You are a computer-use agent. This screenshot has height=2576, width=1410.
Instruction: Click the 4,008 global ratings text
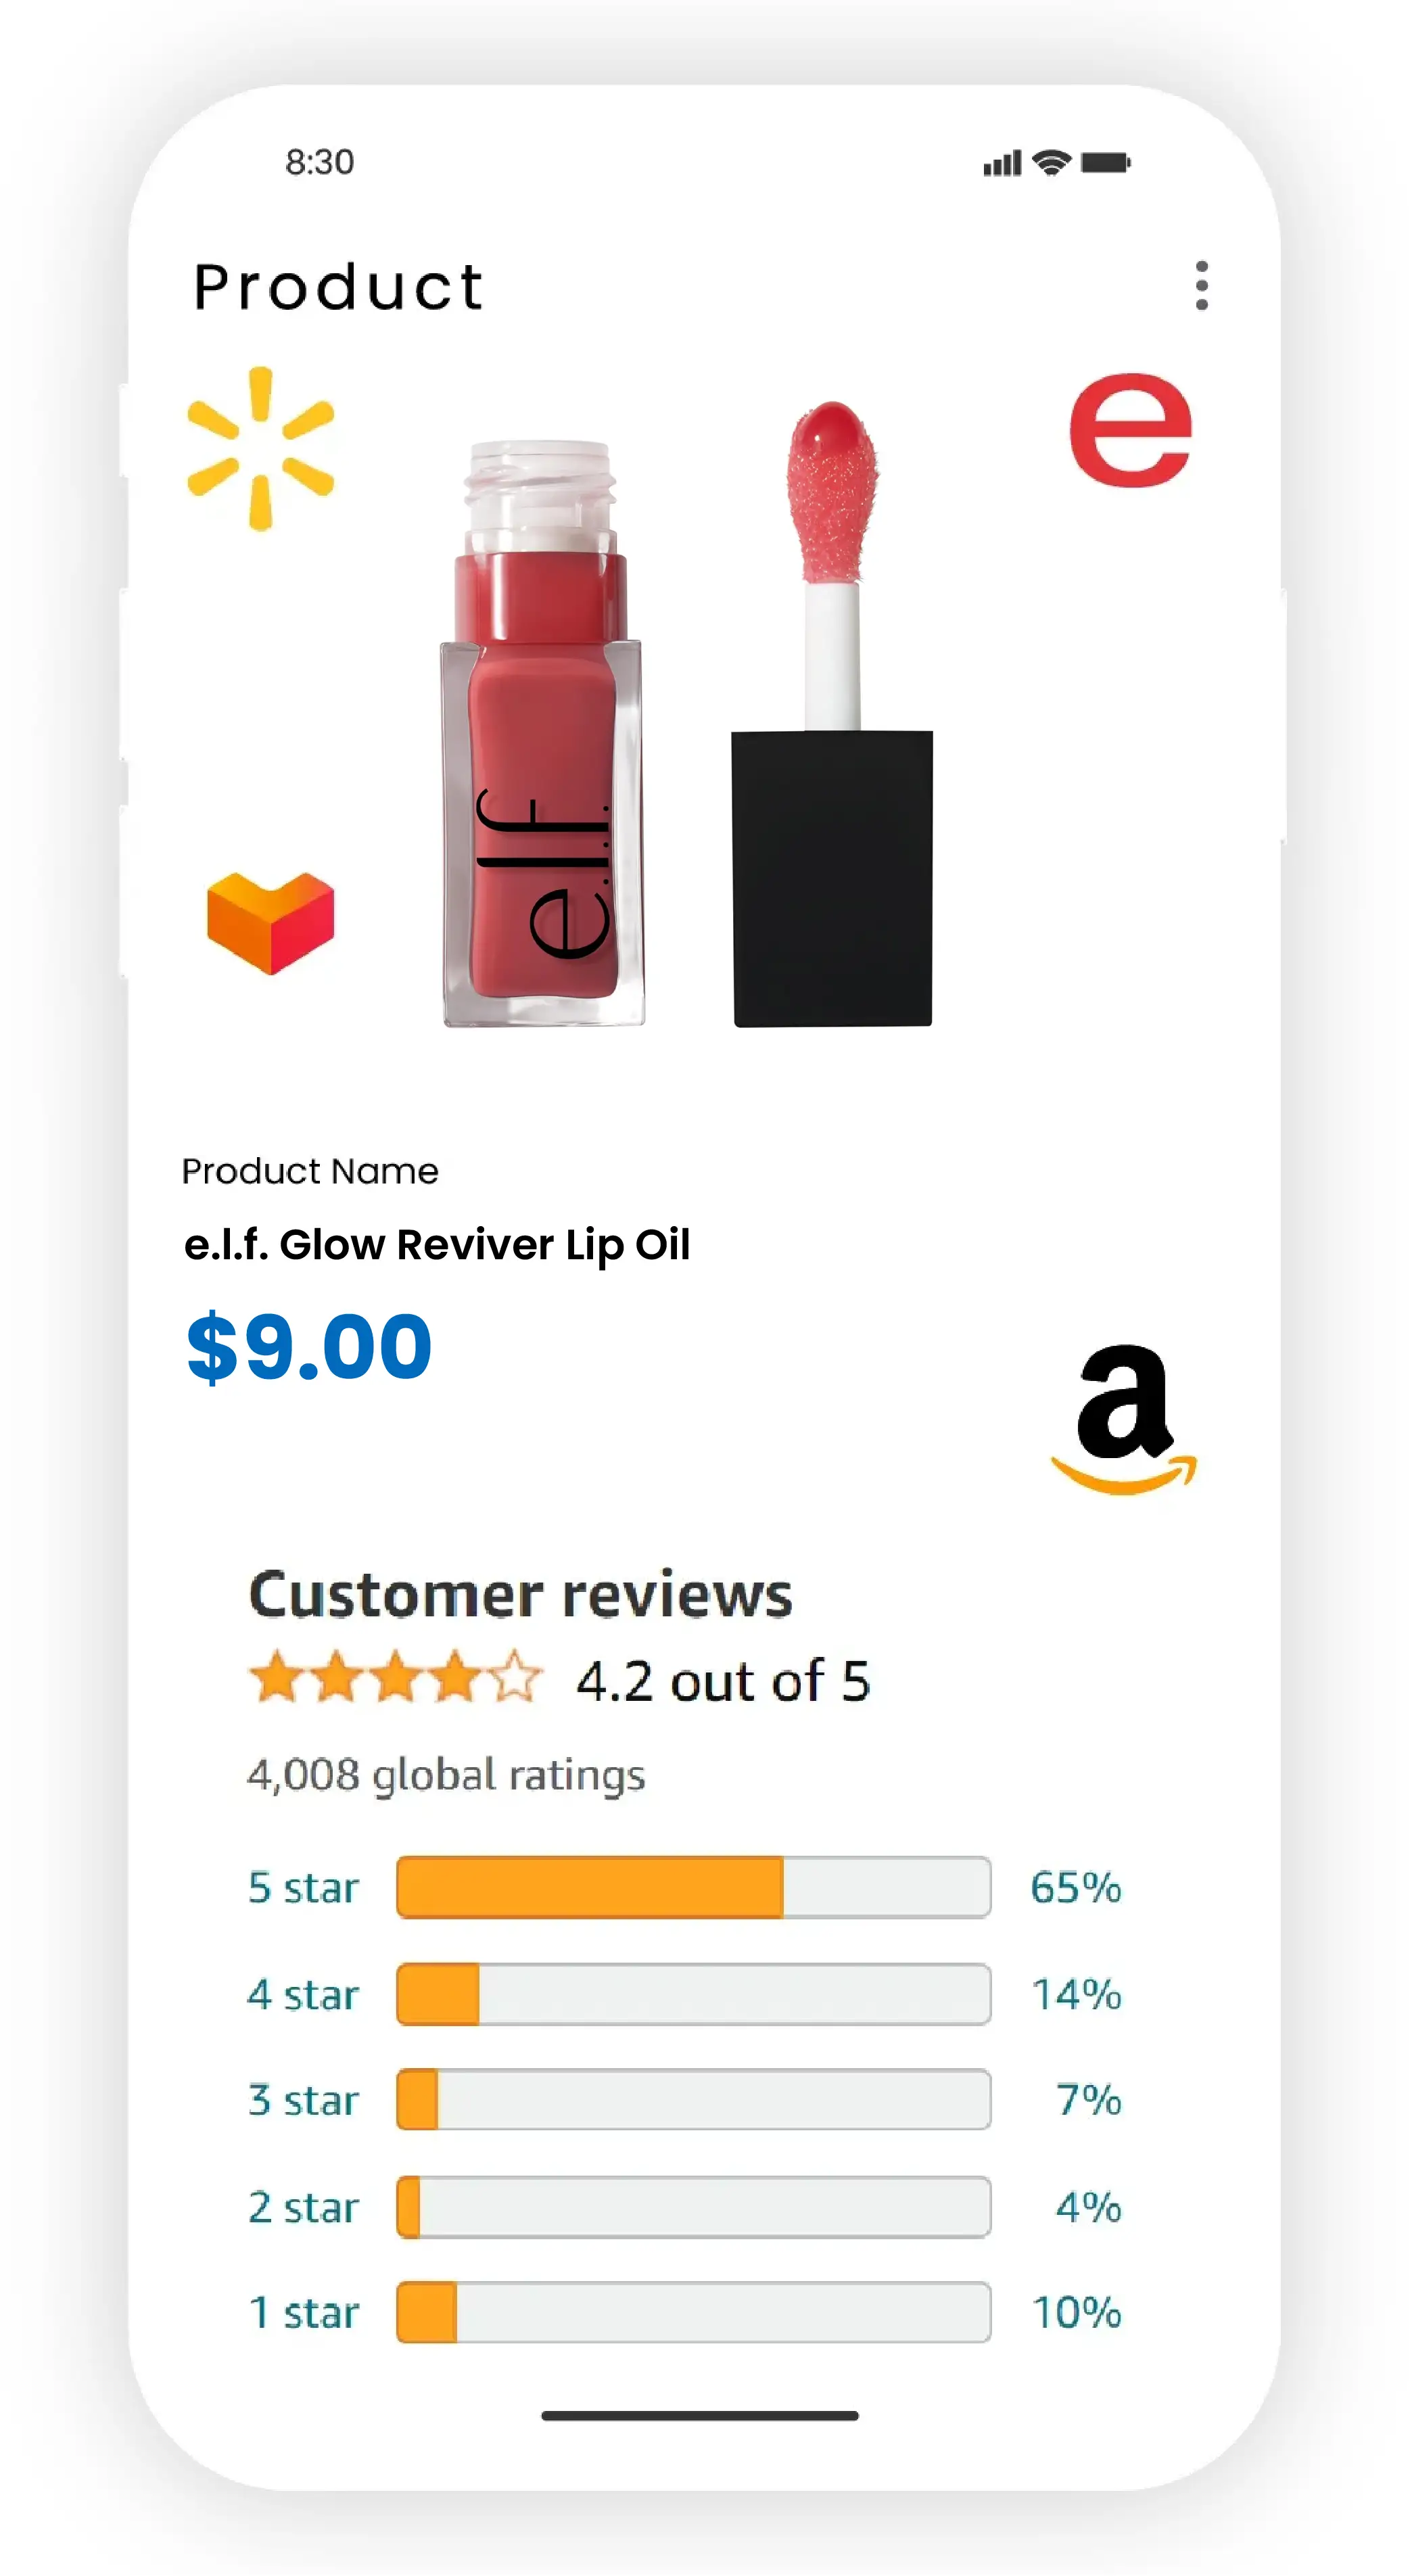point(446,1775)
